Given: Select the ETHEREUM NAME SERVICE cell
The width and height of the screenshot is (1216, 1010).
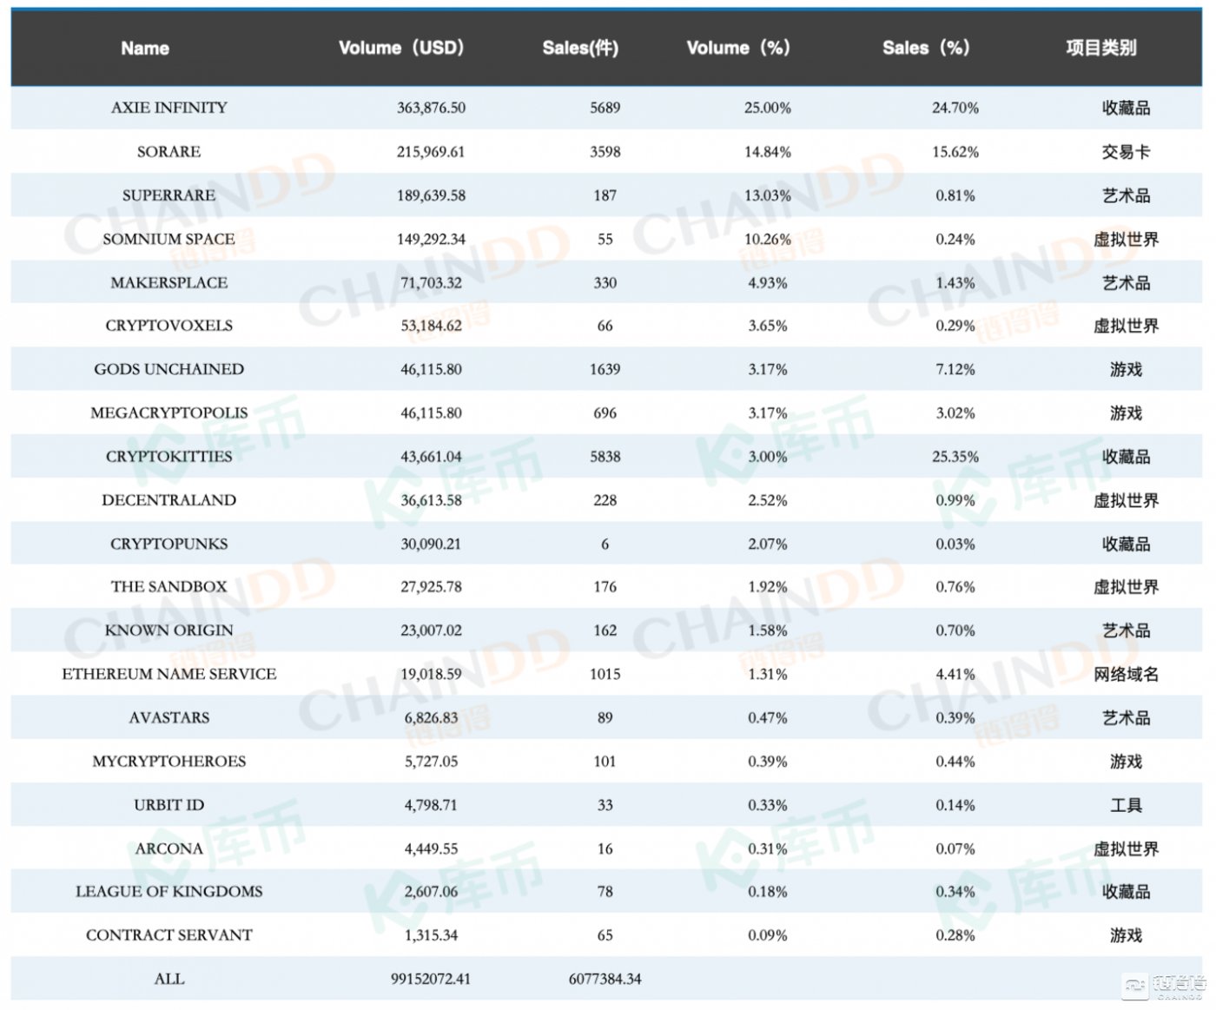Looking at the screenshot, I should pyautogui.click(x=169, y=674).
